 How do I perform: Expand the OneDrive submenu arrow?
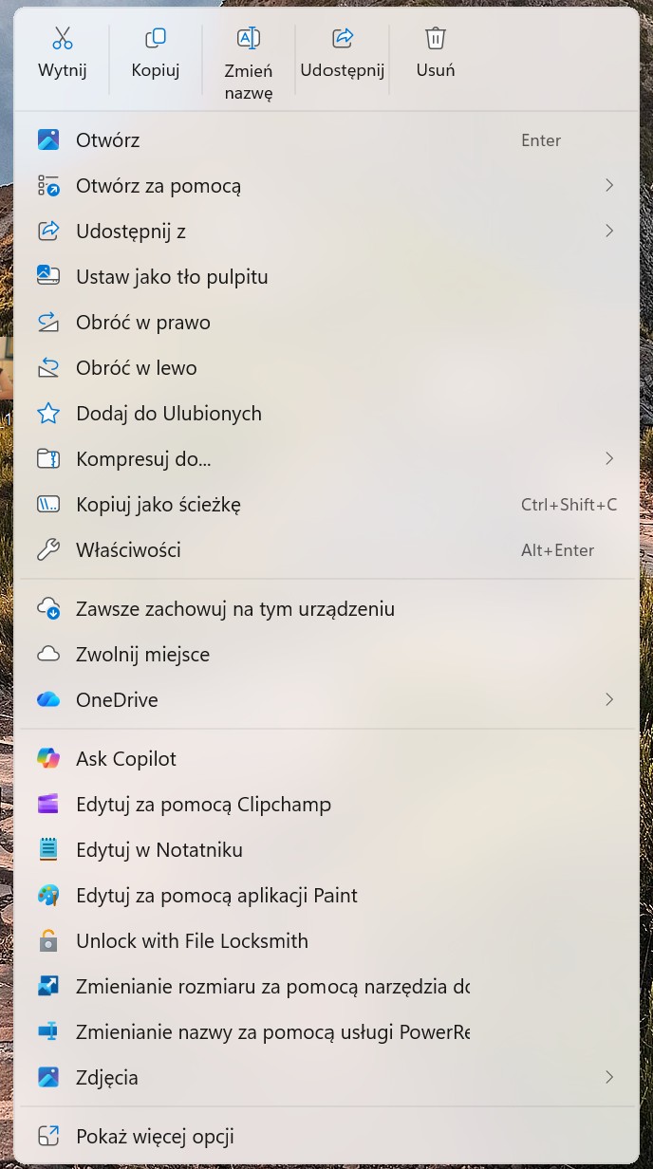608,700
